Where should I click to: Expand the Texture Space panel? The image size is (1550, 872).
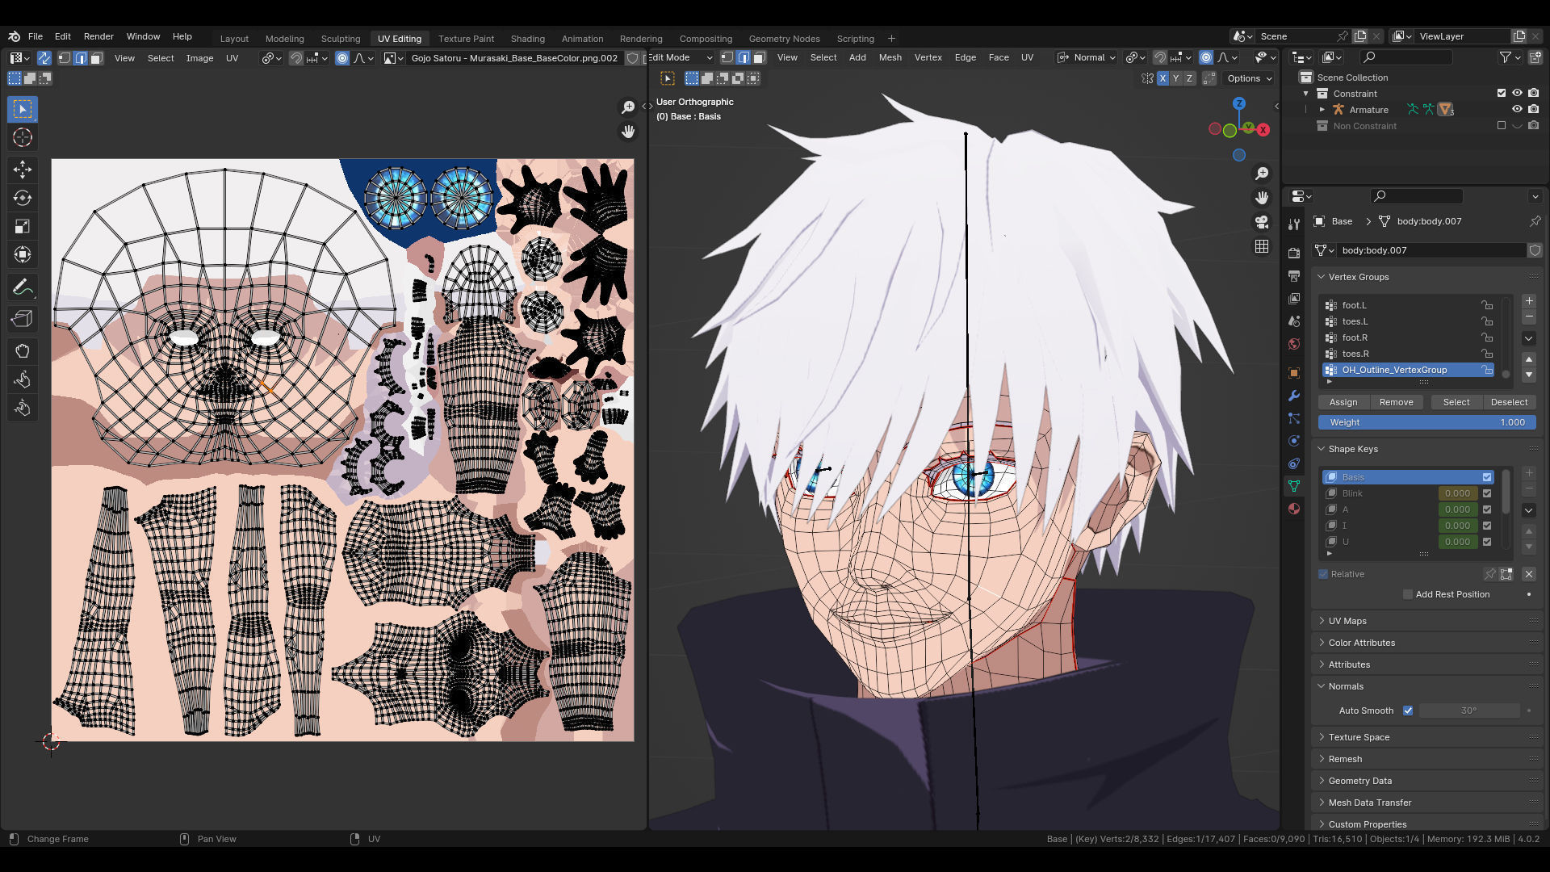(x=1359, y=737)
